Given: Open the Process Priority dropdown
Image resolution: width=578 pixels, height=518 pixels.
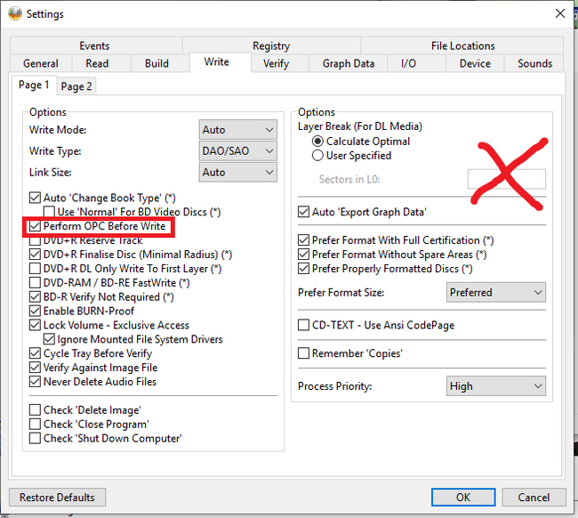Looking at the screenshot, I should (496, 386).
